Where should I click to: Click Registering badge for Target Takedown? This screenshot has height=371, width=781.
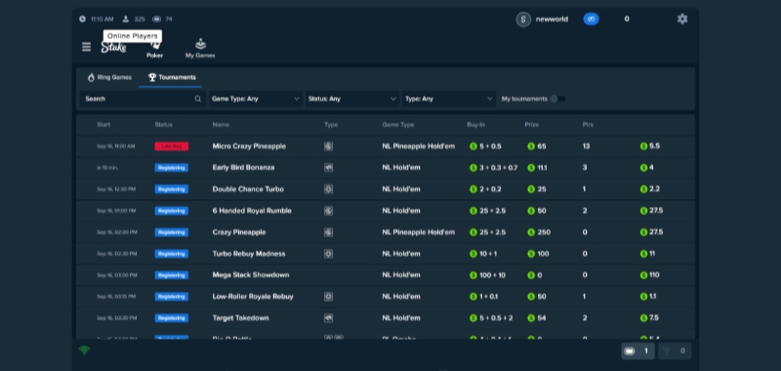(x=172, y=317)
